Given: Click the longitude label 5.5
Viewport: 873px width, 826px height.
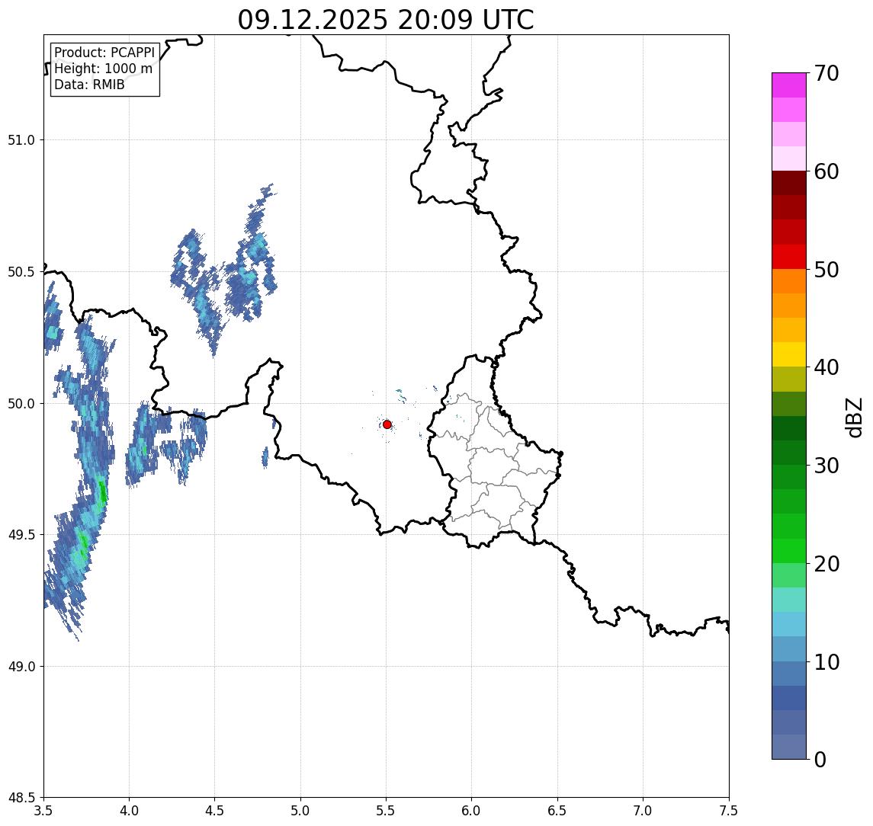Looking at the screenshot, I should pyautogui.click(x=387, y=811).
